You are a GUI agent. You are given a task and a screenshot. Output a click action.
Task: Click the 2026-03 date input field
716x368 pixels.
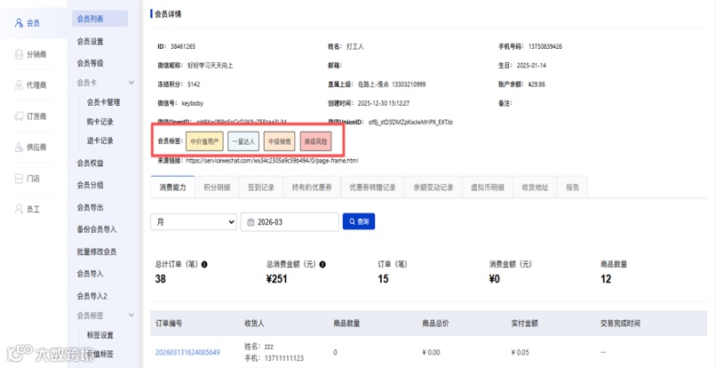tap(290, 222)
